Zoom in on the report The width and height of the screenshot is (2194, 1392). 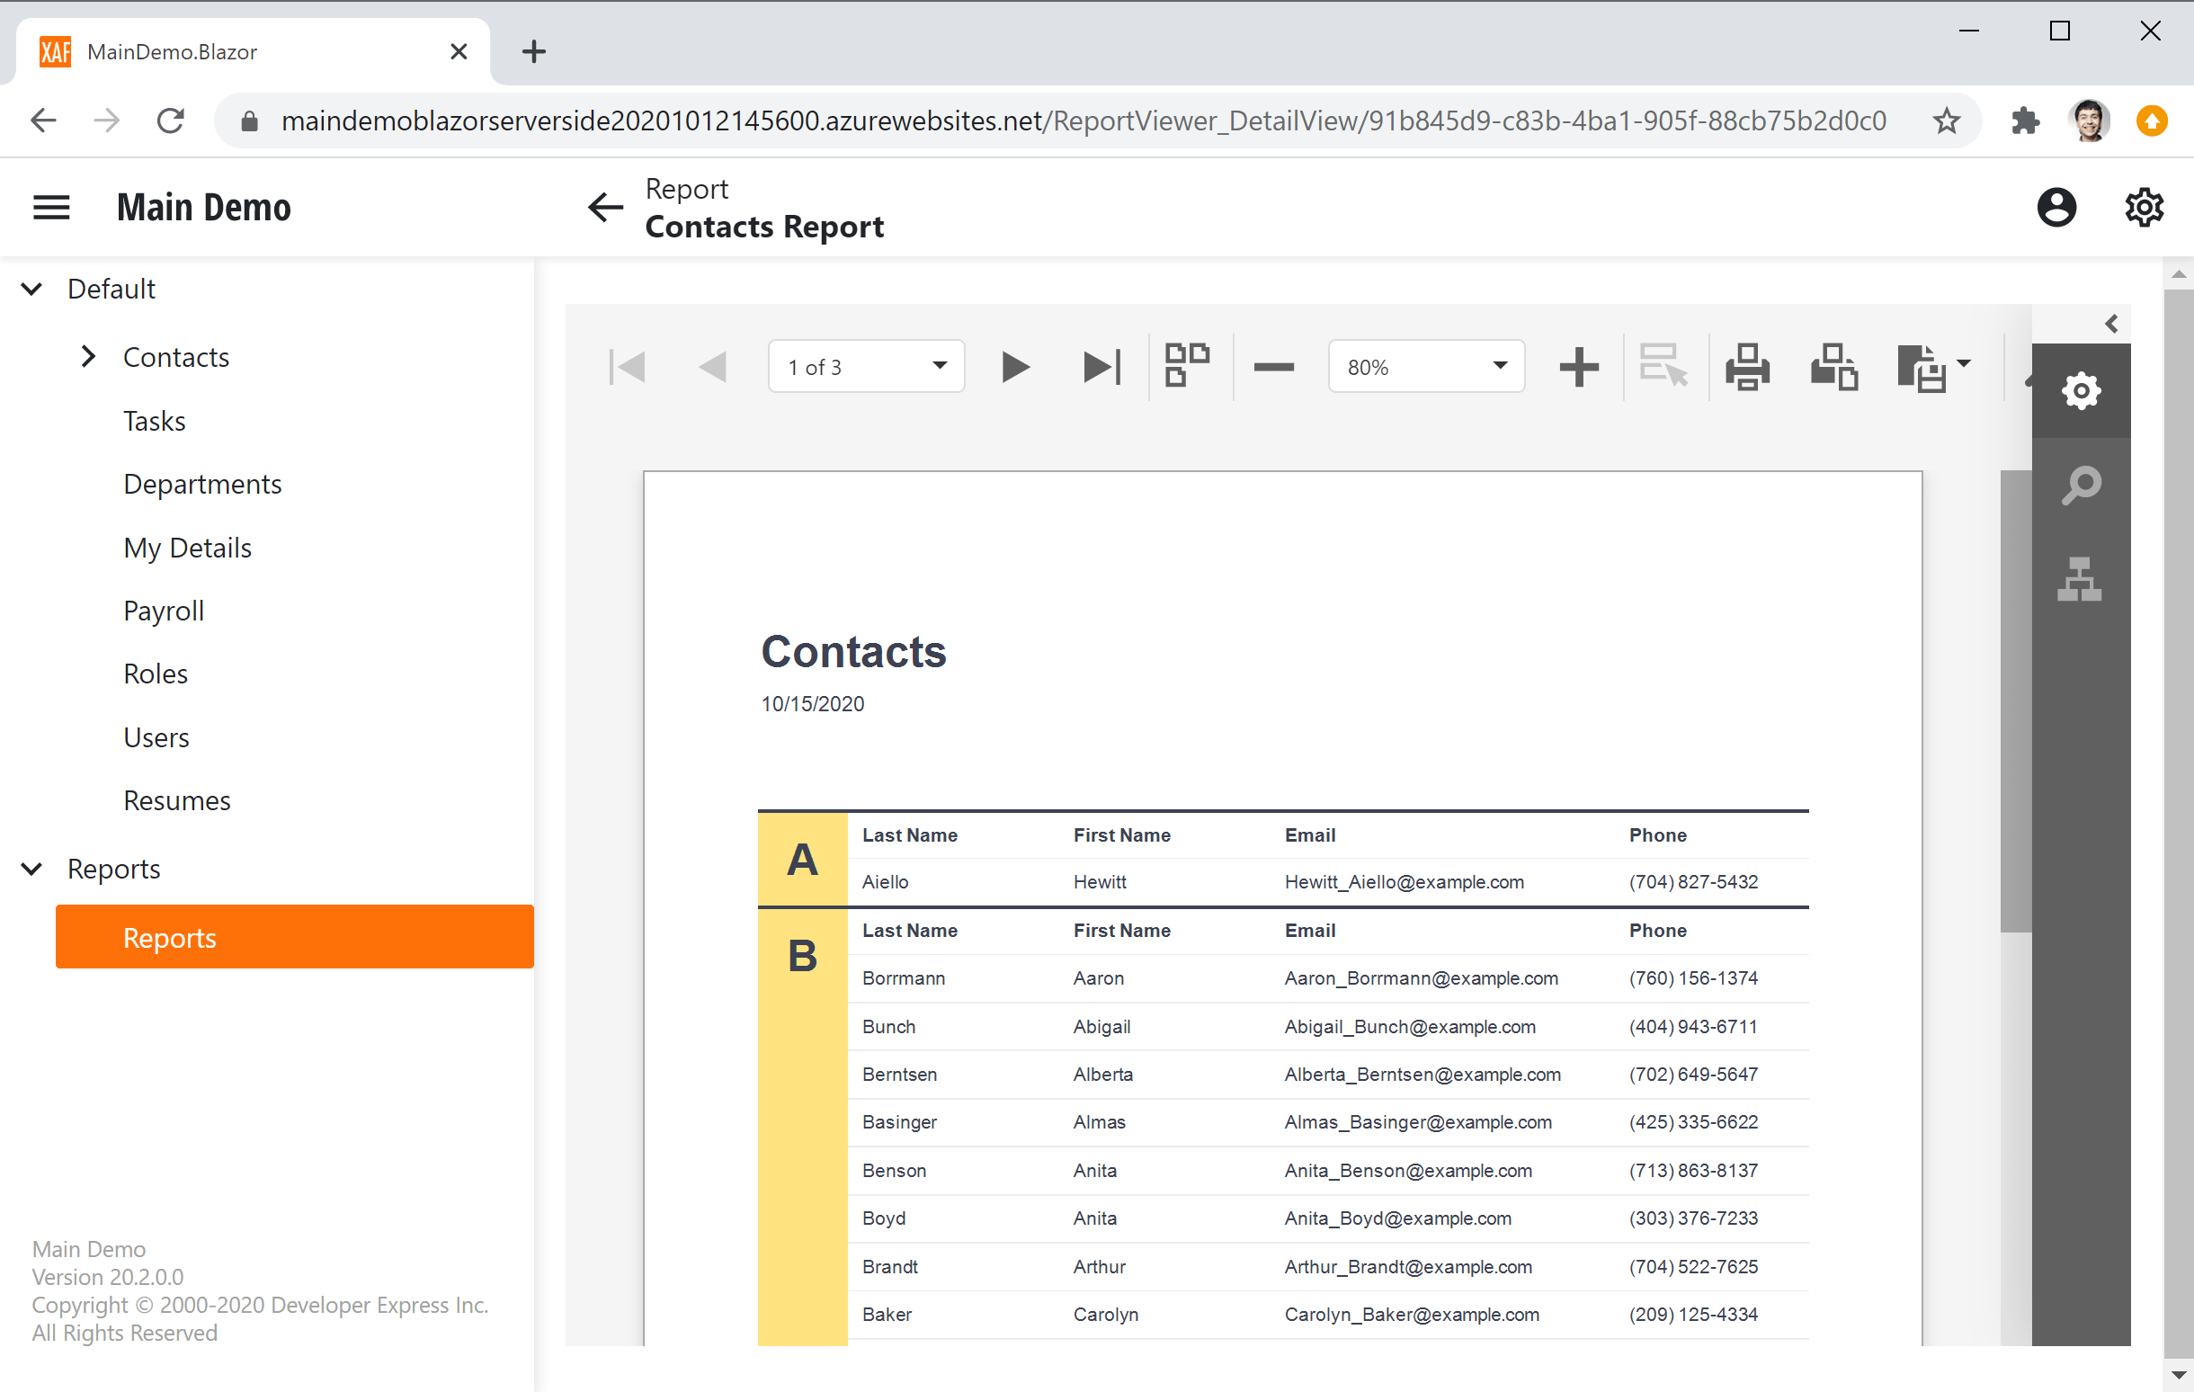(x=1578, y=366)
